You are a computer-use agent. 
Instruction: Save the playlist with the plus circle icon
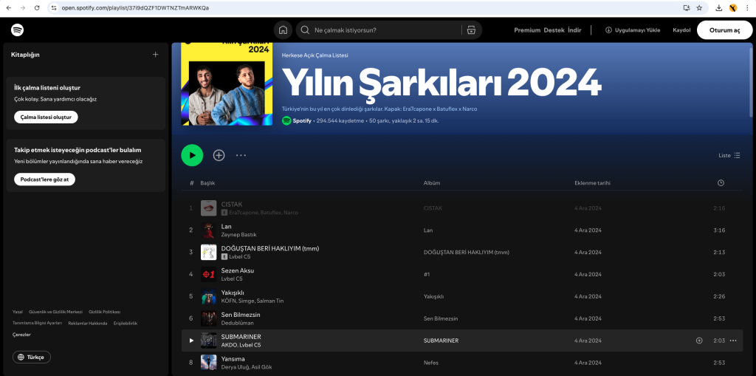[219, 155]
